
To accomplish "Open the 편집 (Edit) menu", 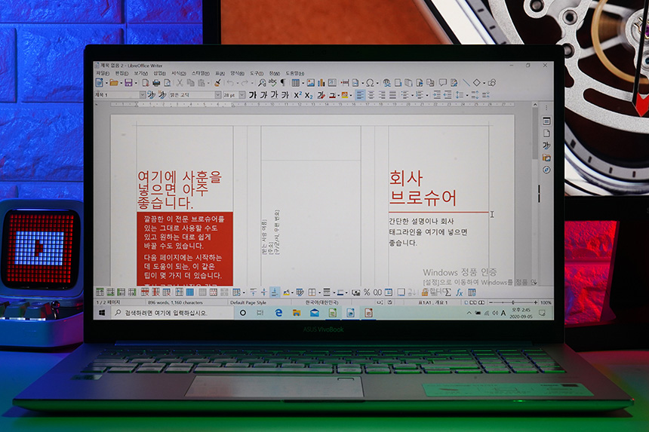I will [x=121, y=73].
